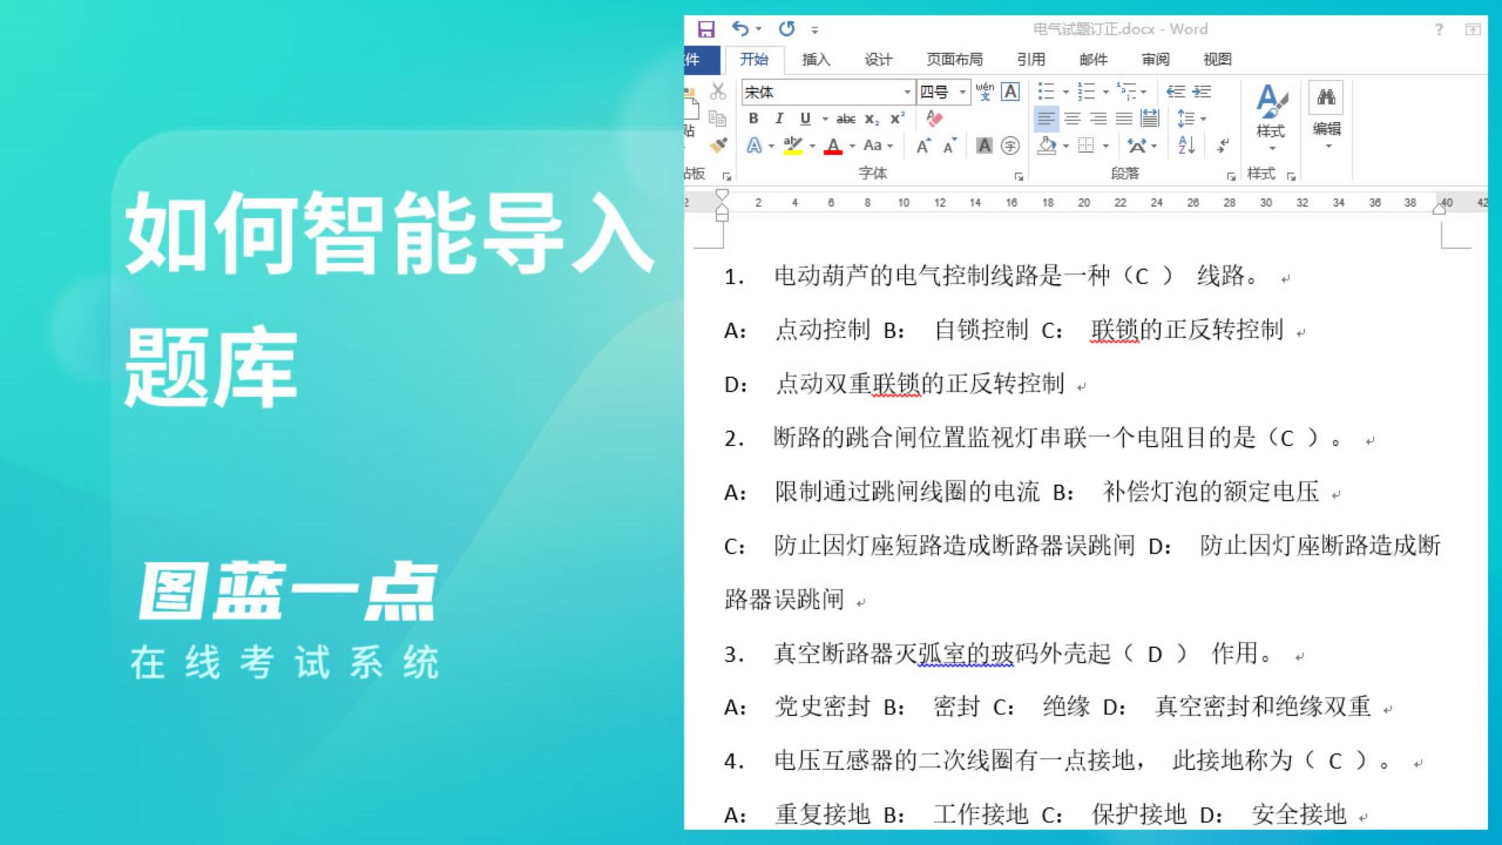Expand the bullet list dropdown arrow
Screen dimensions: 1502x845
(1065, 92)
